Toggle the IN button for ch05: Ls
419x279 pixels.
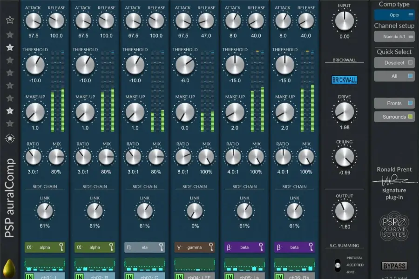pyautogui.click(x=230, y=277)
